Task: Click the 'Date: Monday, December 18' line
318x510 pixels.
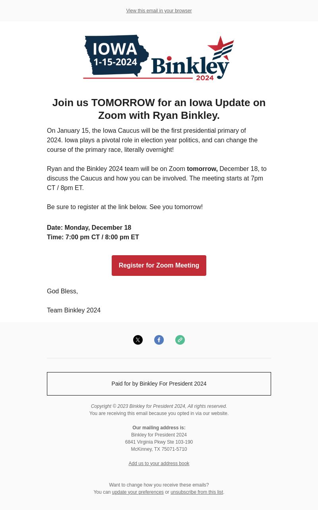Action: tap(89, 228)
